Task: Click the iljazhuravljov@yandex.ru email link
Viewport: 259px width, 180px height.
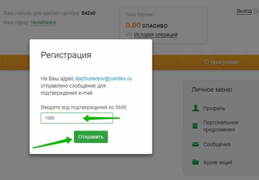Action: pyautogui.click(x=103, y=79)
